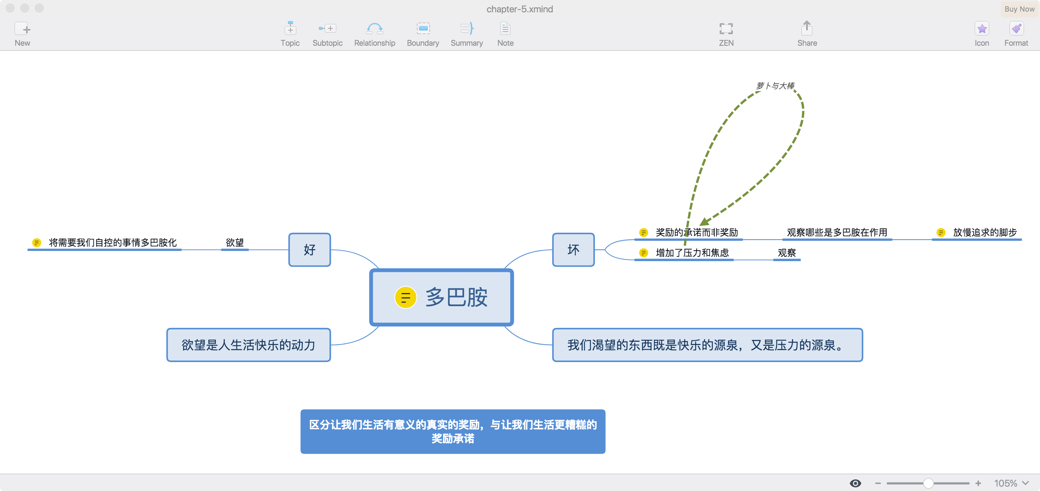
Task: Select the Relationship tool
Action: coord(374,29)
